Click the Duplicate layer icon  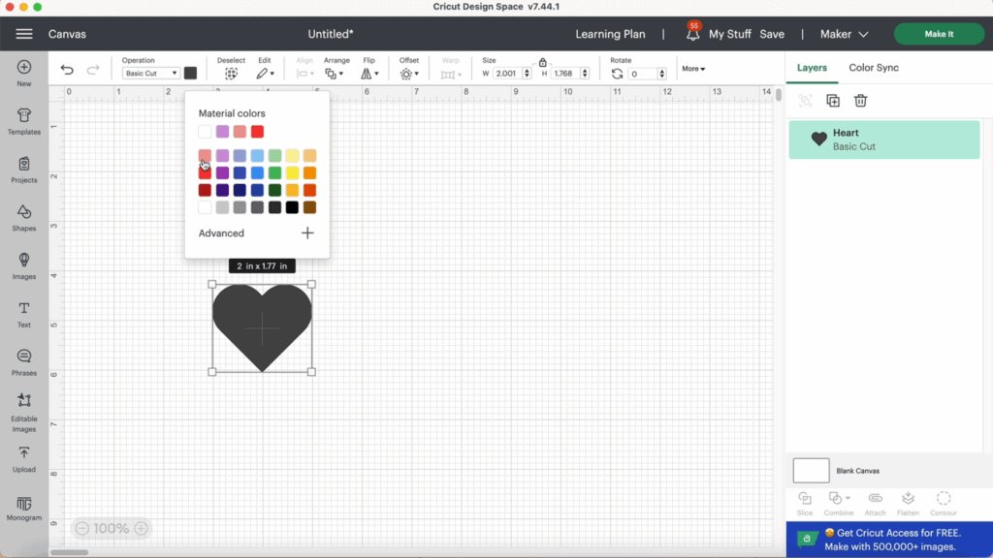(x=833, y=101)
